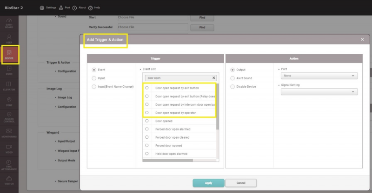Select the Disable Device action option
Image resolution: width=372 pixels, height=193 pixels.
pyautogui.click(x=233, y=86)
